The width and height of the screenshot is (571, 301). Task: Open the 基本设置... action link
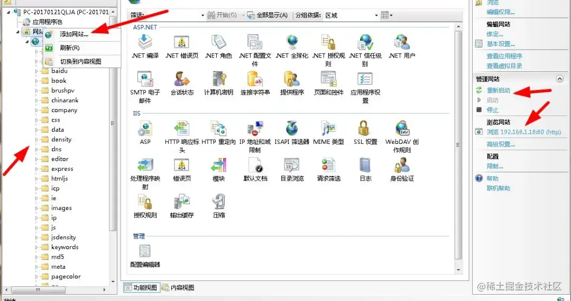(x=501, y=44)
